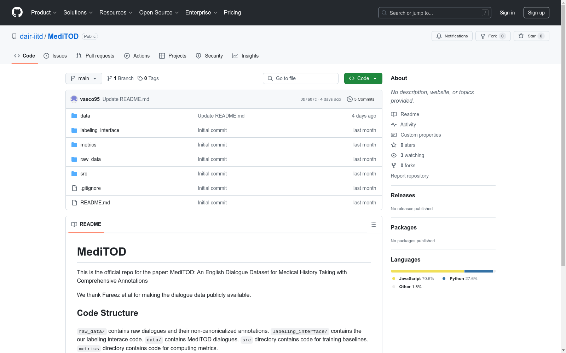Switch to the Actions tab
The image size is (566, 353).
click(137, 56)
